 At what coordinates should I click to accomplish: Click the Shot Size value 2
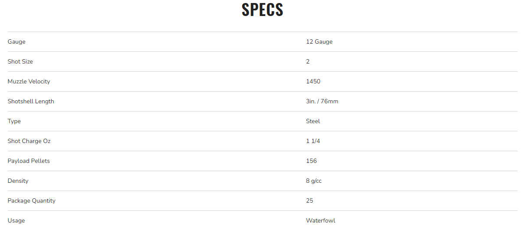(308, 62)
